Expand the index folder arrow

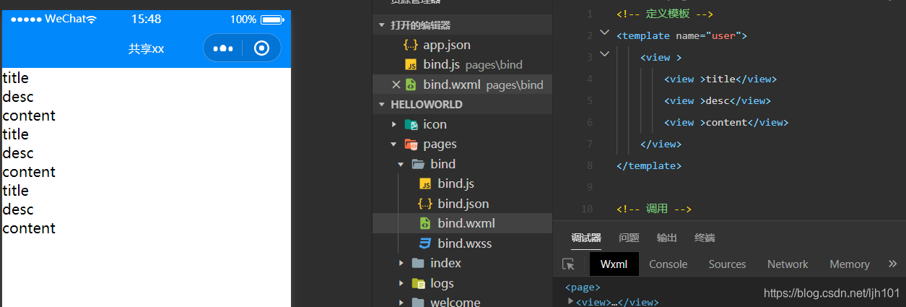(x=401, y=263)
